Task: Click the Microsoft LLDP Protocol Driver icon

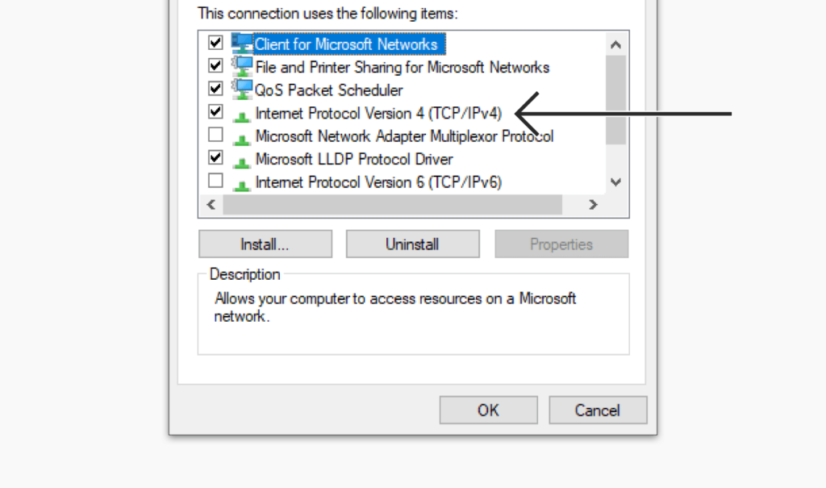Action: point(242,159)
